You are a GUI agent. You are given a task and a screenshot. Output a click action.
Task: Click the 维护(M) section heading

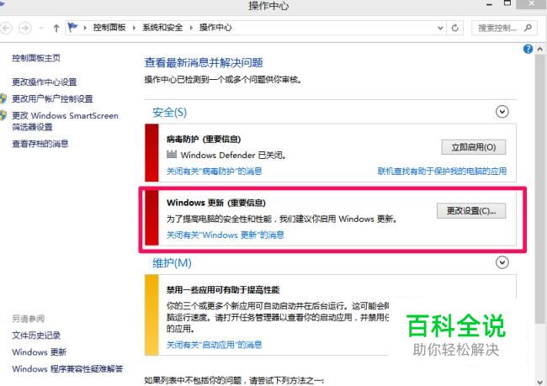click(172, 263)
